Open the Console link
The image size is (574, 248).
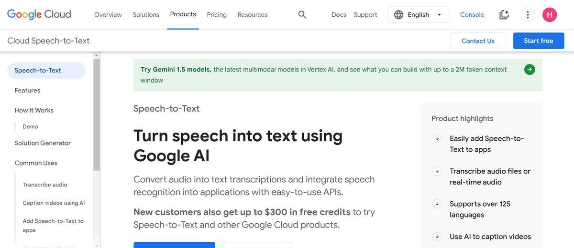coord(472,15)
